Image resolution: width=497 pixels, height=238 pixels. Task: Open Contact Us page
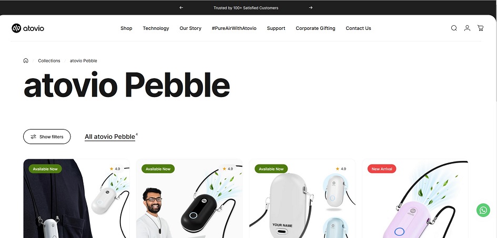tap(358, 28)
